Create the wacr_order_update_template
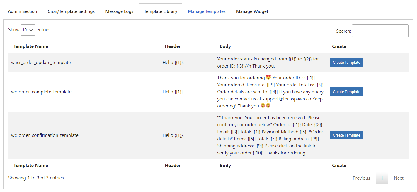 (x=346, y=62)
